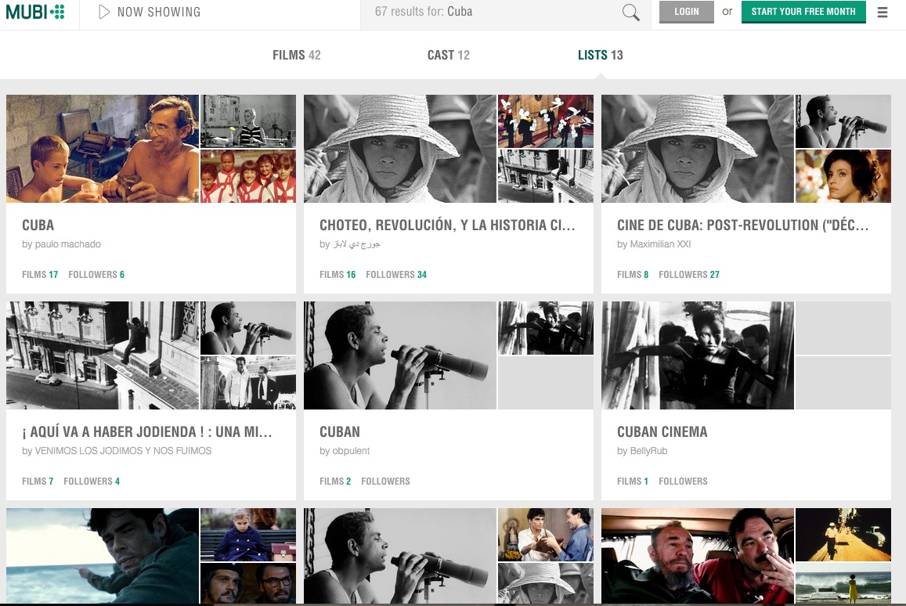Screen dimensions: 906x606
Task: Click animated cartoon thumbnail in CHOTEO list
Action: (546, 121)
